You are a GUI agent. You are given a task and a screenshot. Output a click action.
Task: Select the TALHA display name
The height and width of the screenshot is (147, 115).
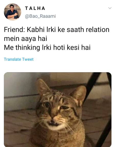click(x=35, y=8)
